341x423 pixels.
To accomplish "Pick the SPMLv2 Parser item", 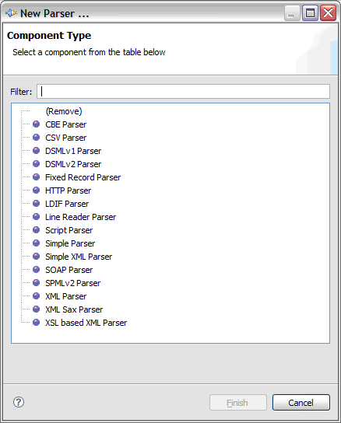I will point(73,283).
